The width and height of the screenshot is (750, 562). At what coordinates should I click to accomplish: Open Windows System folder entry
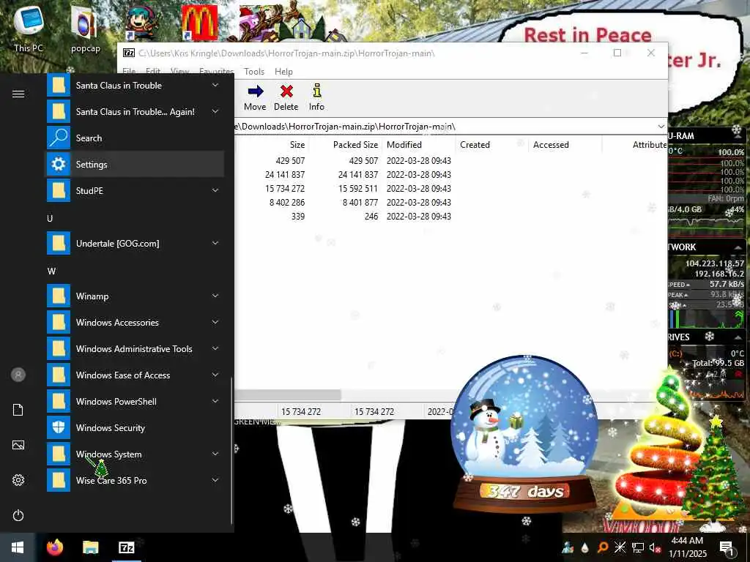(134, 454)
